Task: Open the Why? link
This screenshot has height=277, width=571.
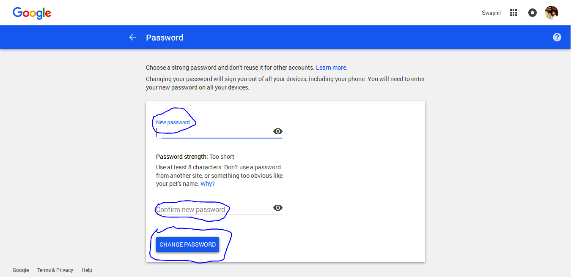Action: pos(207,184)
